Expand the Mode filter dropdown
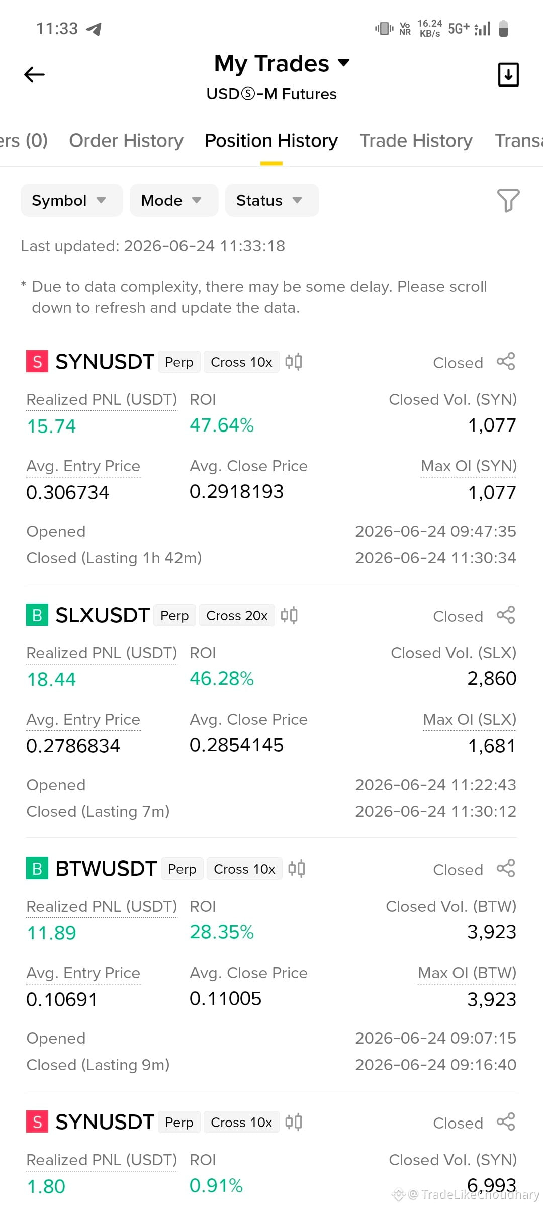The width and height of the screenshot is (543, 1207). pyautogui.click(x=174, y=200)
